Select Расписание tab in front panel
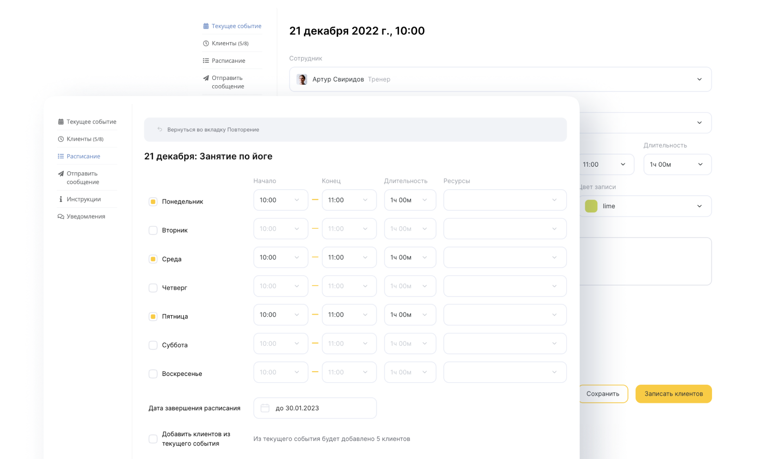 click(x=79, y=156)
